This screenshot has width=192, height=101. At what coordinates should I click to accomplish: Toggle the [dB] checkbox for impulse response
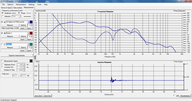click(x=174, y=96)
